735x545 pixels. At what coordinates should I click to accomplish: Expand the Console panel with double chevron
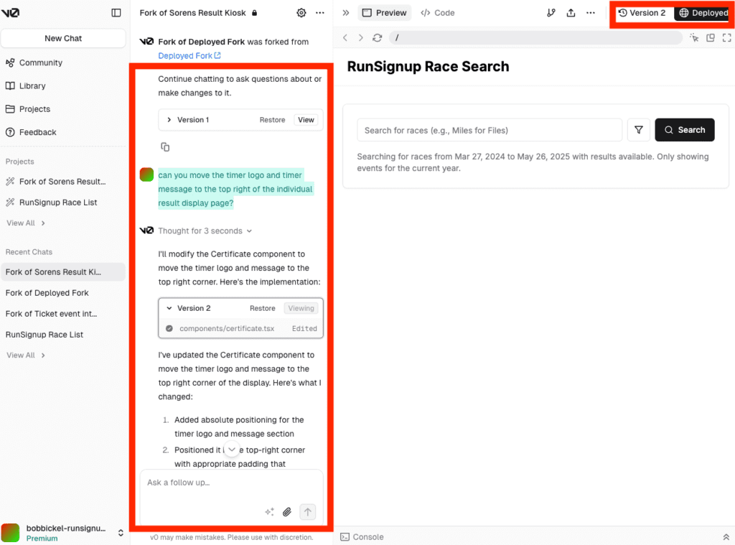point(726,537)
